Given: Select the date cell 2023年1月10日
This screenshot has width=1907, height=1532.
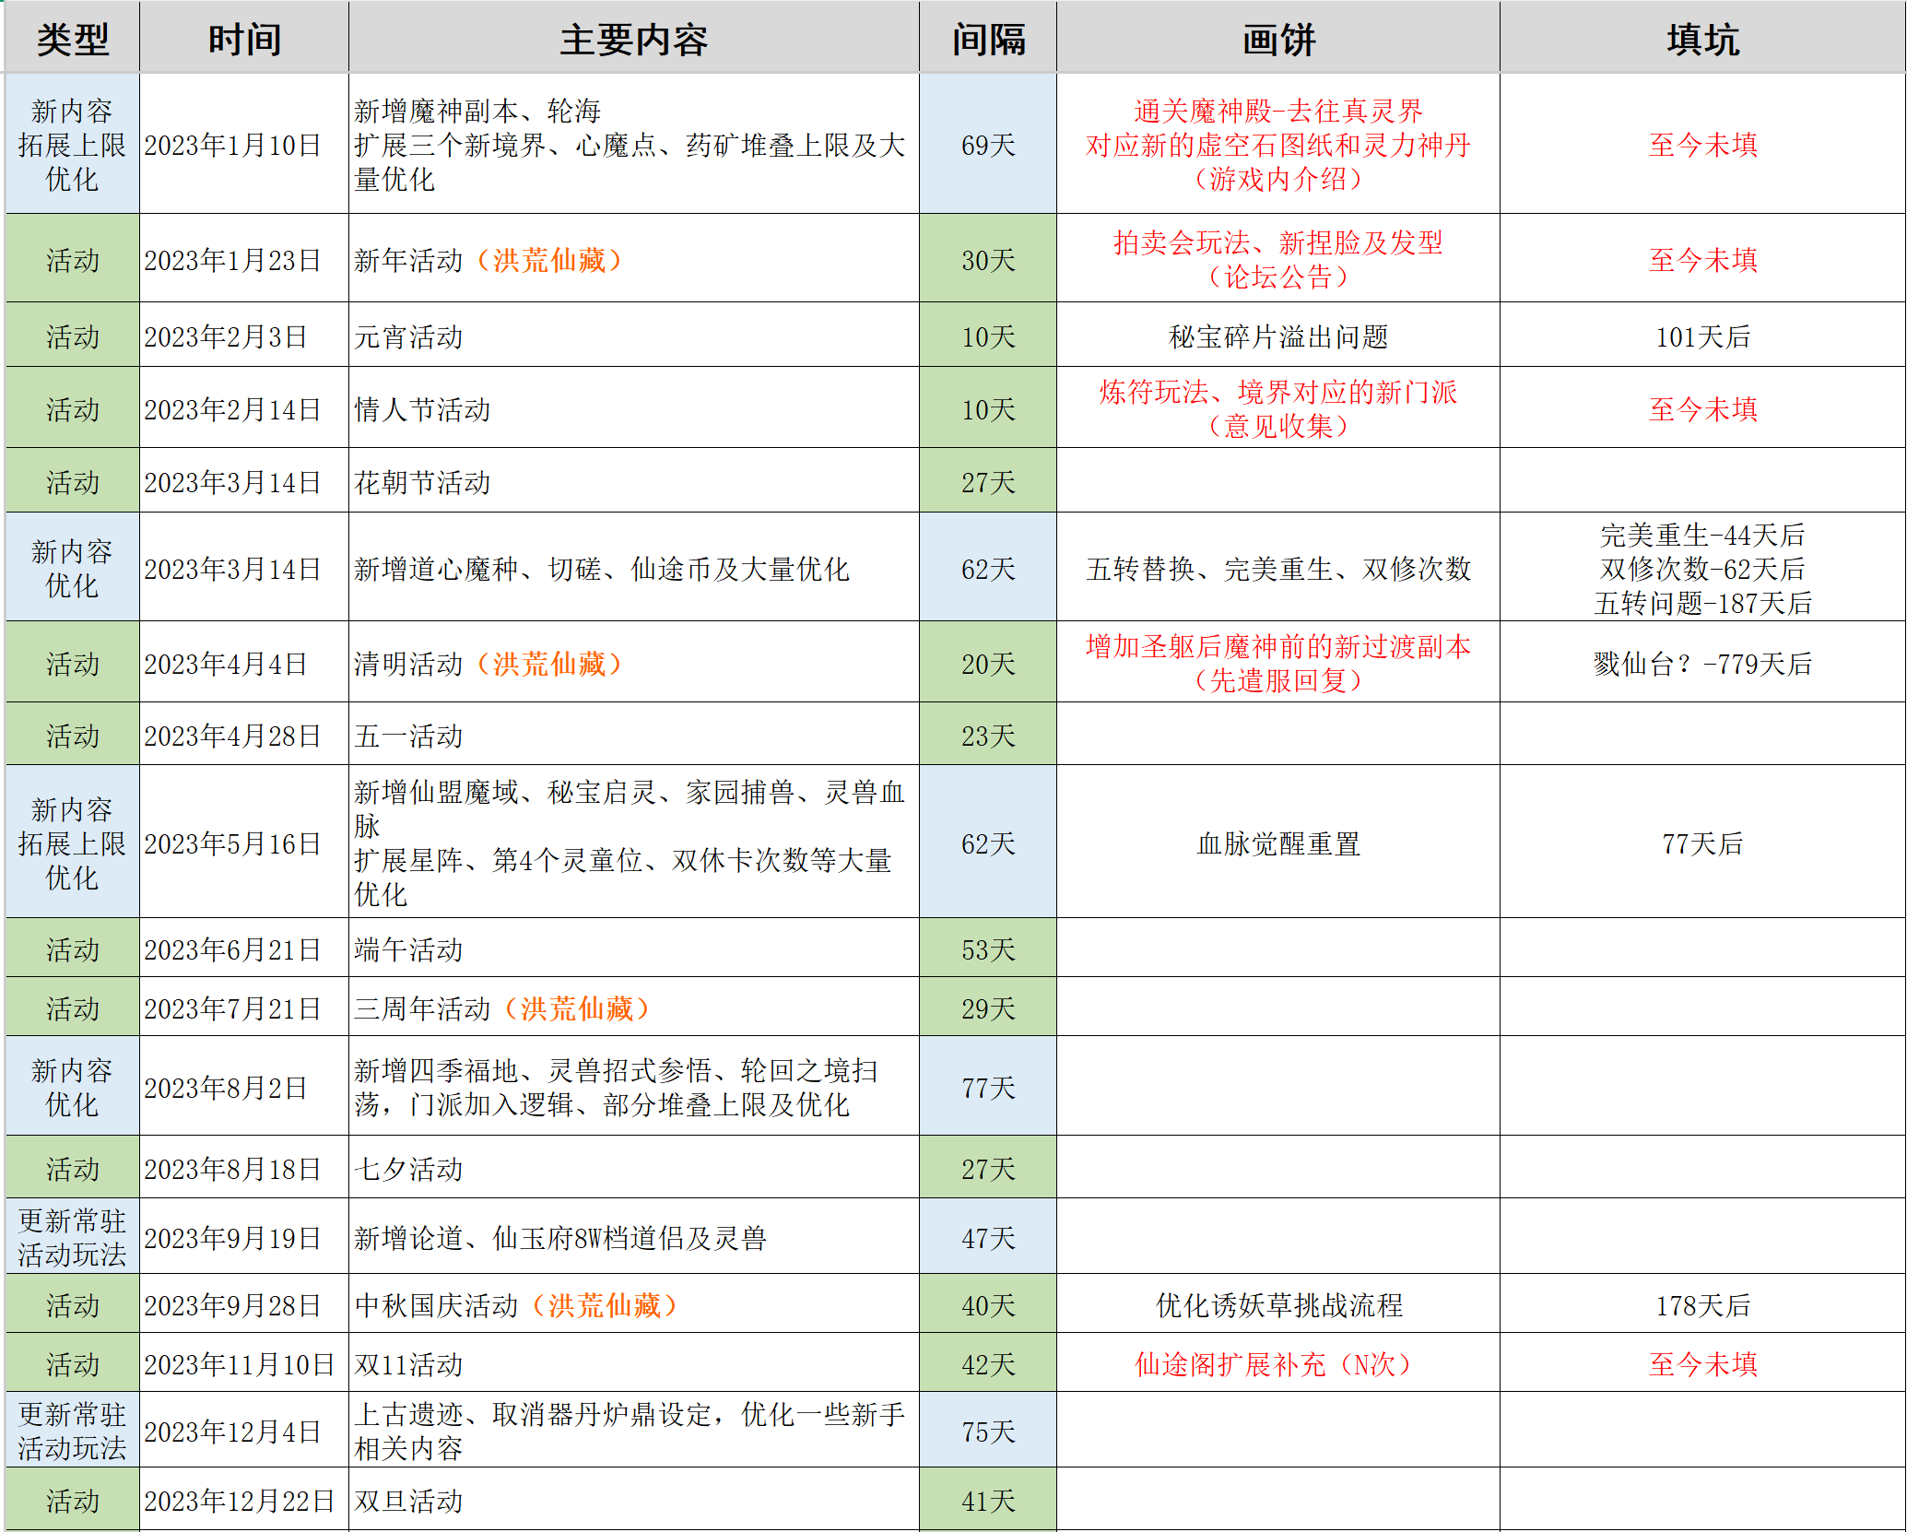Looking at the screenshot, I should [244, 144].
